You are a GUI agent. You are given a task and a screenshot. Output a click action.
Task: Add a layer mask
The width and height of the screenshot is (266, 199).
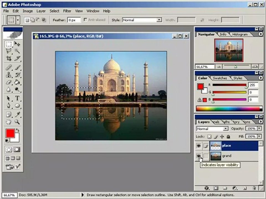[216, 188]
